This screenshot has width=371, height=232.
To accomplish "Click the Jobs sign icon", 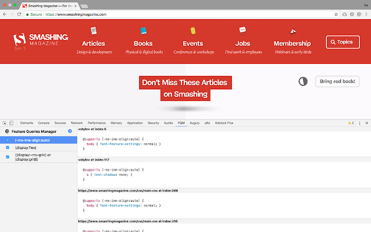I will [242, 30].
